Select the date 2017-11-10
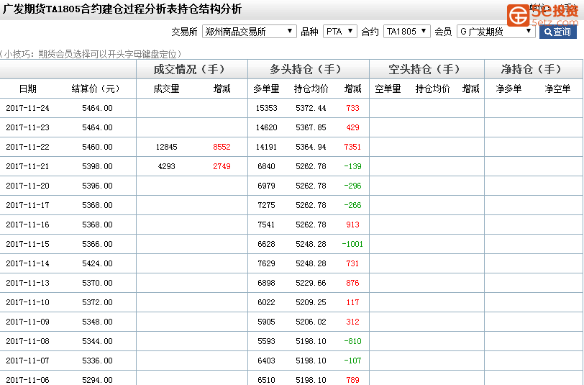Viewport: 584px width, 385px height. (27, 302)
